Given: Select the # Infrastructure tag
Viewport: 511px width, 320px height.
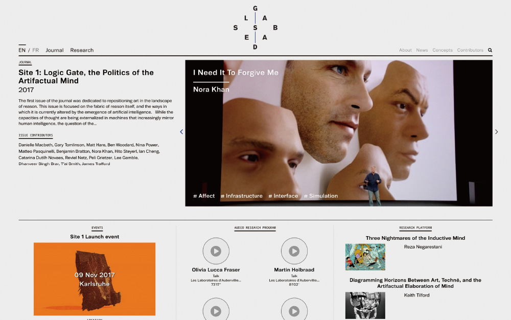Looking at the screenshot, I should [242, 196].
